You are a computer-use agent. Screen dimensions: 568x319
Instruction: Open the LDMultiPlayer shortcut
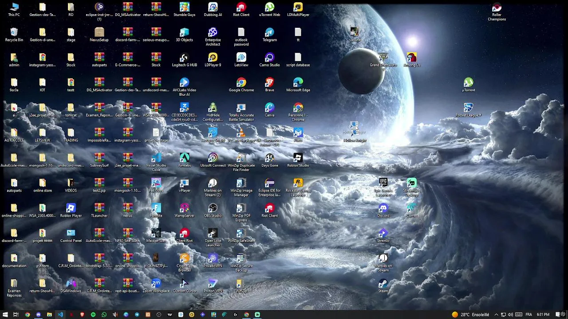point(298,10)
